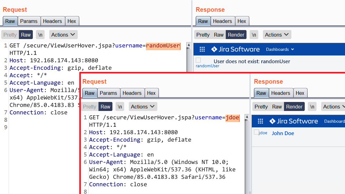Open Actions dropdown in lower Request panel
The width and height of the screenshot is (345, 194).
(x=143, y=107)
